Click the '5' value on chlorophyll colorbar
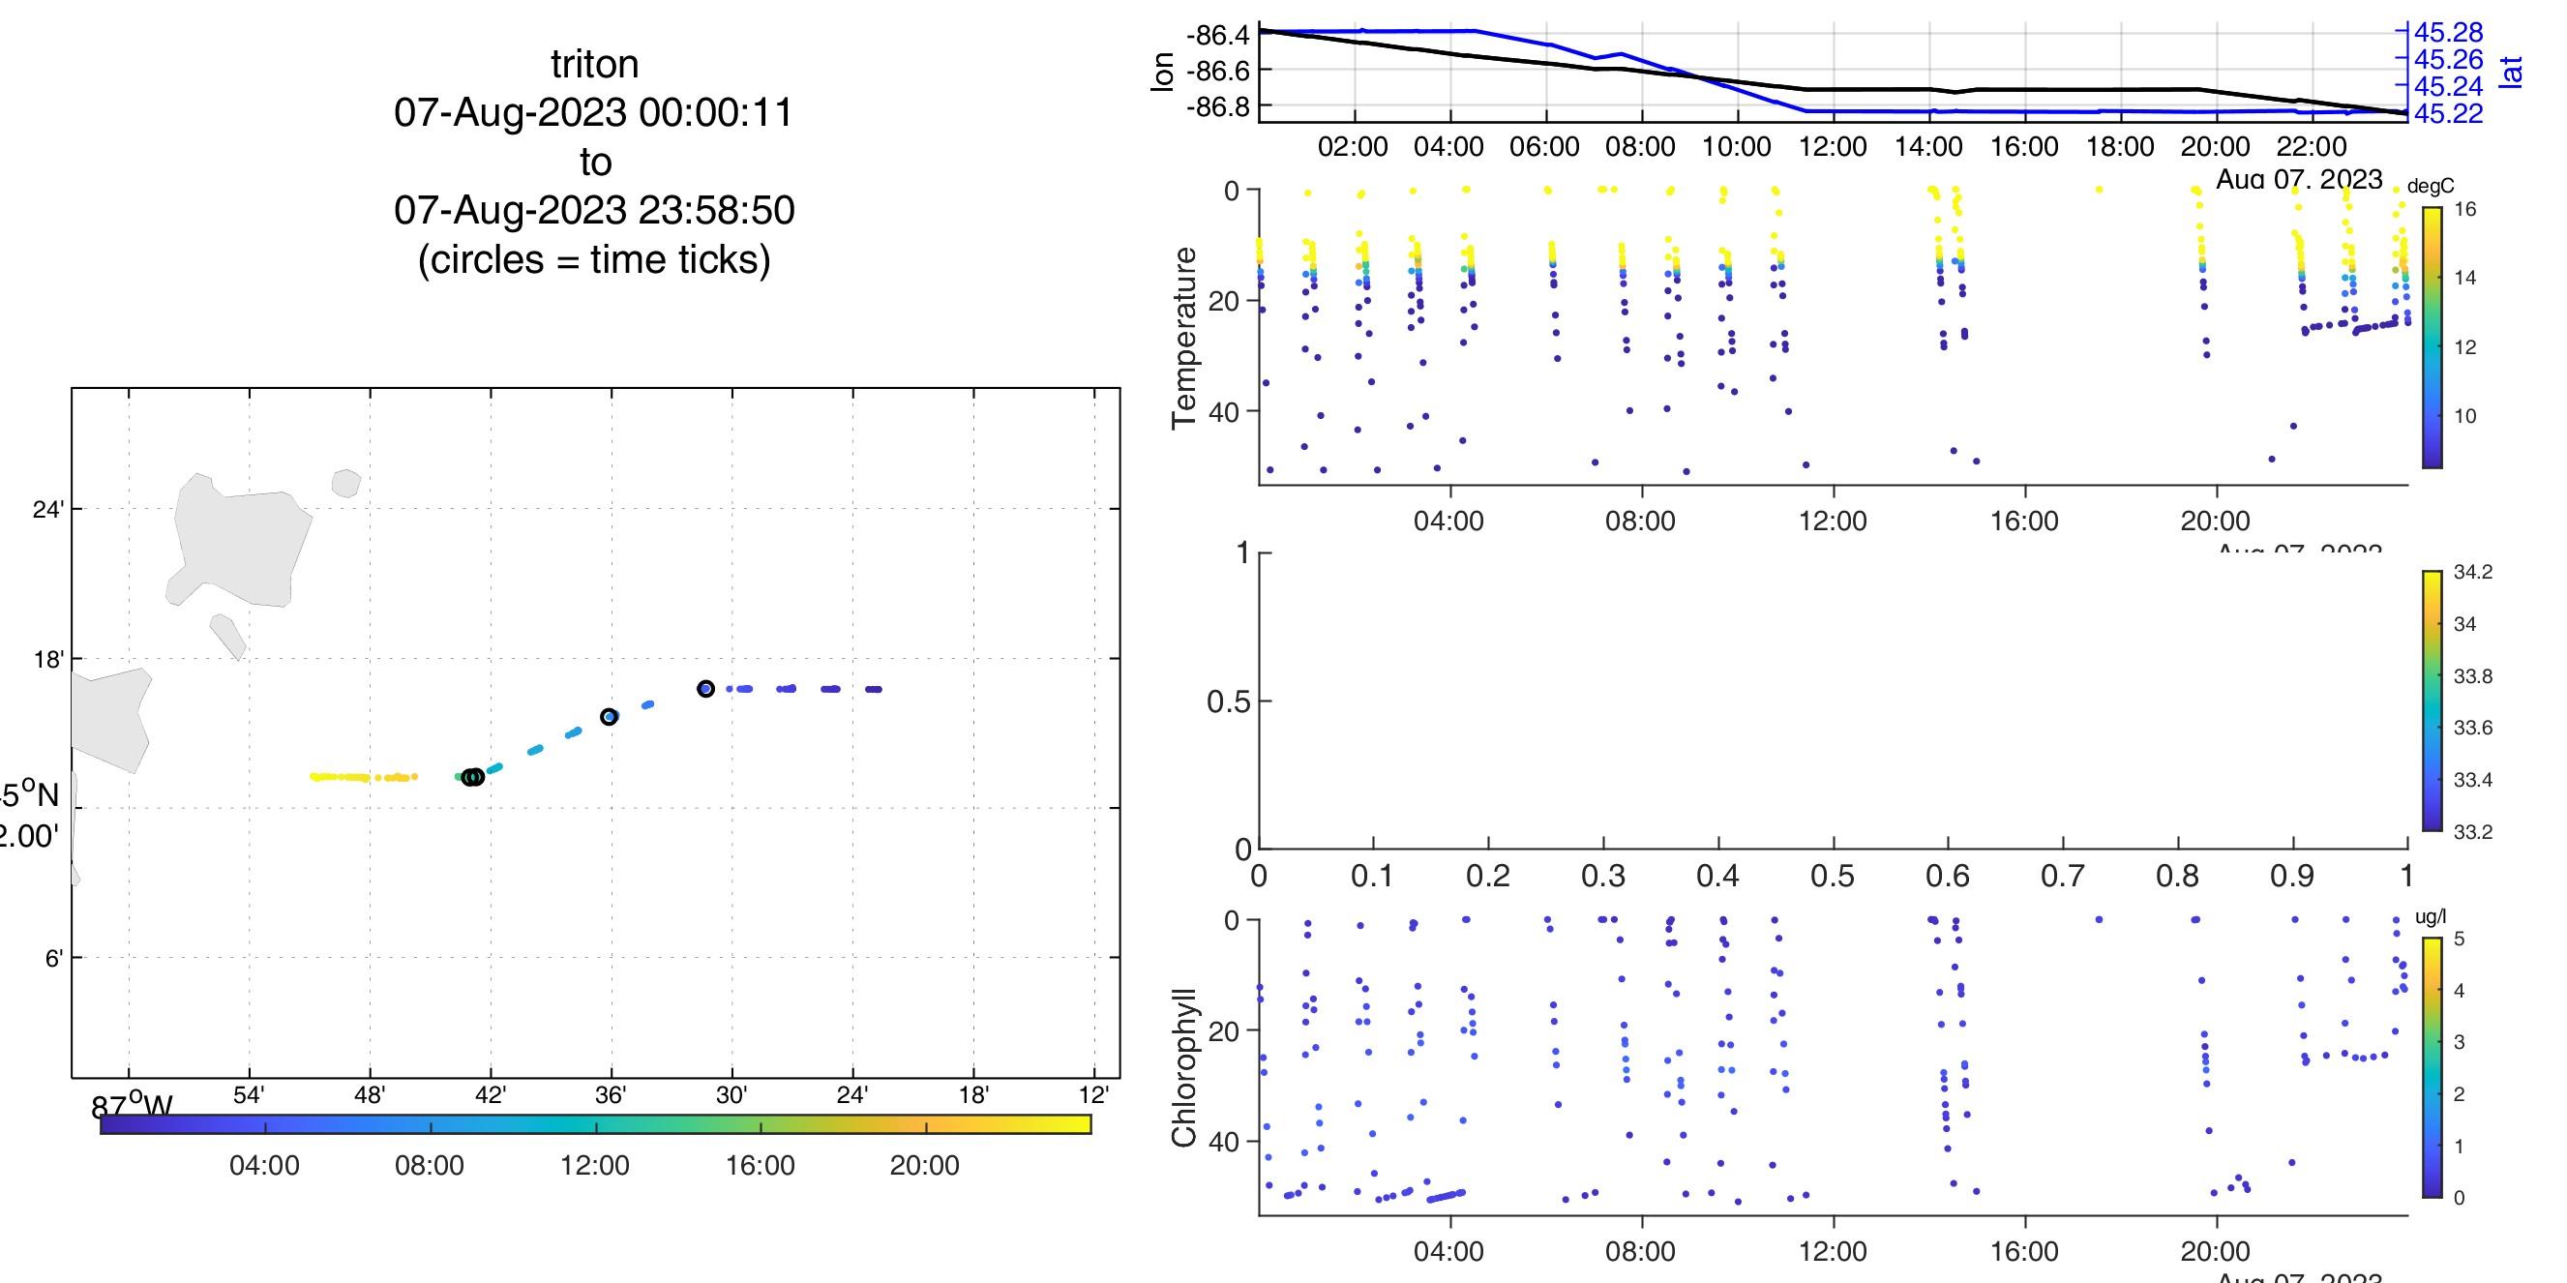Viewport: 2567px width, 1283px height. click(x=2460, y=940)
